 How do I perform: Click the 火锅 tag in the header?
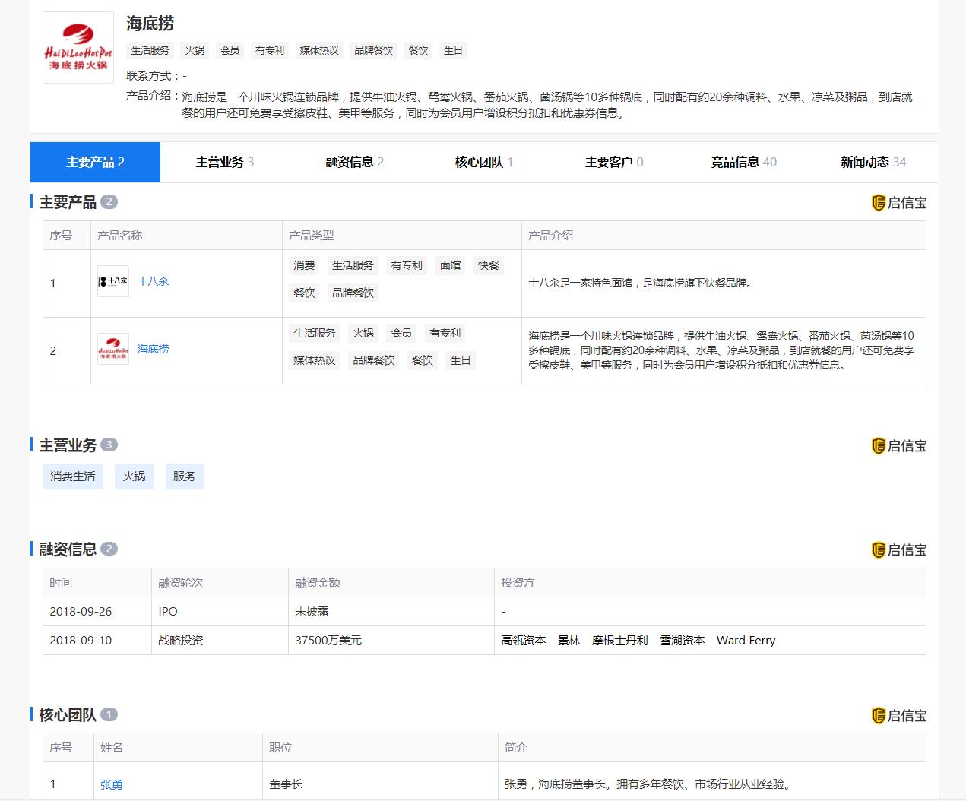(x=195, y=50)
